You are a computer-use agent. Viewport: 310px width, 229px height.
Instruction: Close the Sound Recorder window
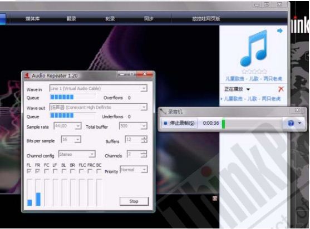[x=297, y=110]
